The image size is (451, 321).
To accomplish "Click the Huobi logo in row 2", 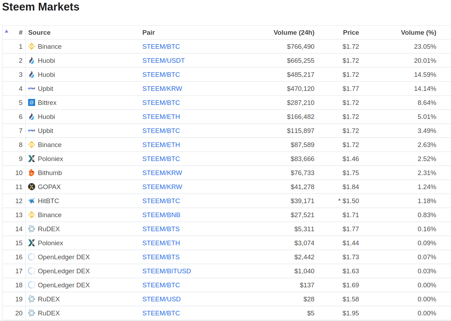I will coord(32,60).
